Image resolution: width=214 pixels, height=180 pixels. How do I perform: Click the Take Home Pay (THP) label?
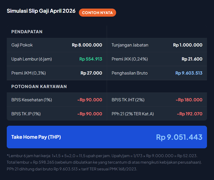click(x=36, y=137)
